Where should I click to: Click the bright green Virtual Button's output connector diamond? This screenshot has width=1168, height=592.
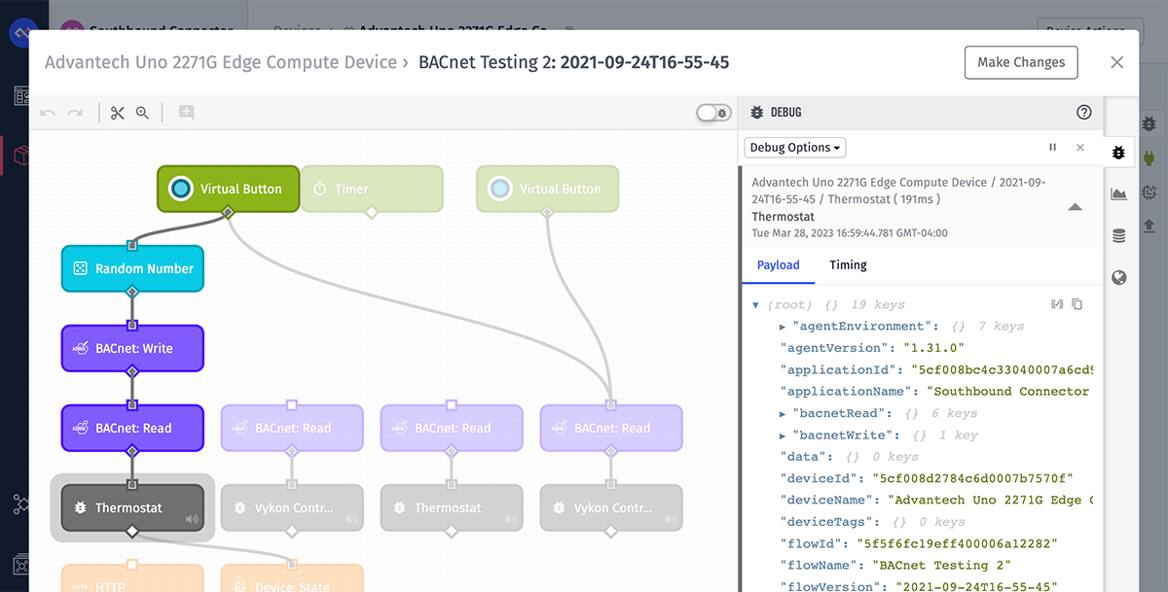pyautogui.click(x=228, y=213)
